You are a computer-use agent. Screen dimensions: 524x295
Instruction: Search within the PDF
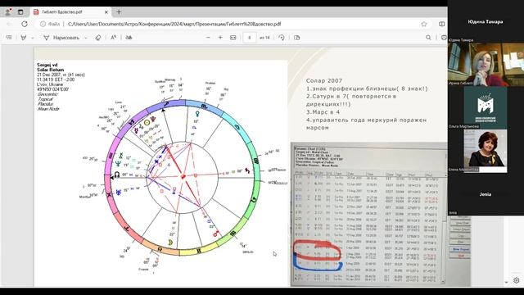[428, 38]
